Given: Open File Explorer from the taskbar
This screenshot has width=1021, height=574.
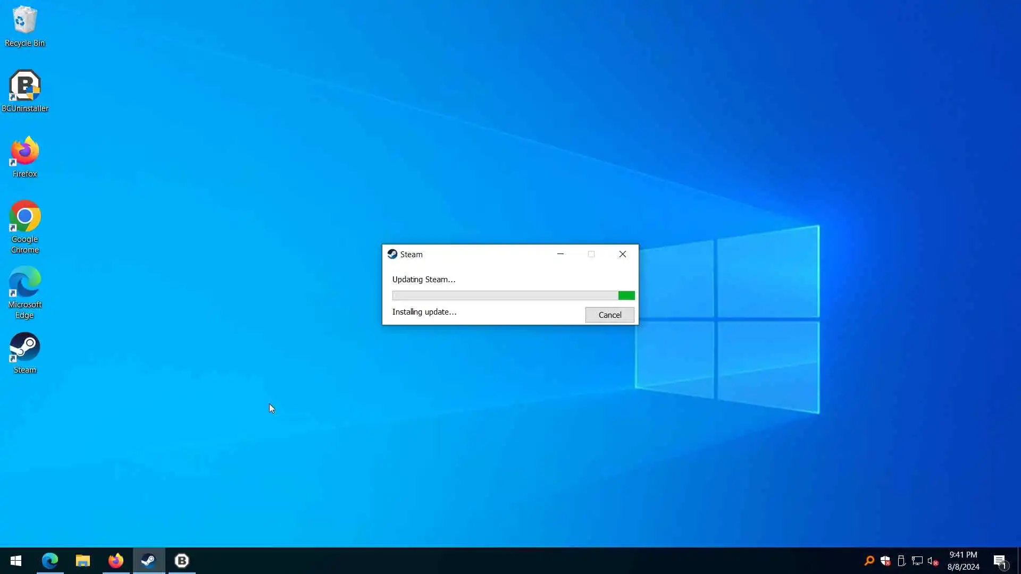Looking at the screenshot, I should pyautogui.click(x=83, y=561).
